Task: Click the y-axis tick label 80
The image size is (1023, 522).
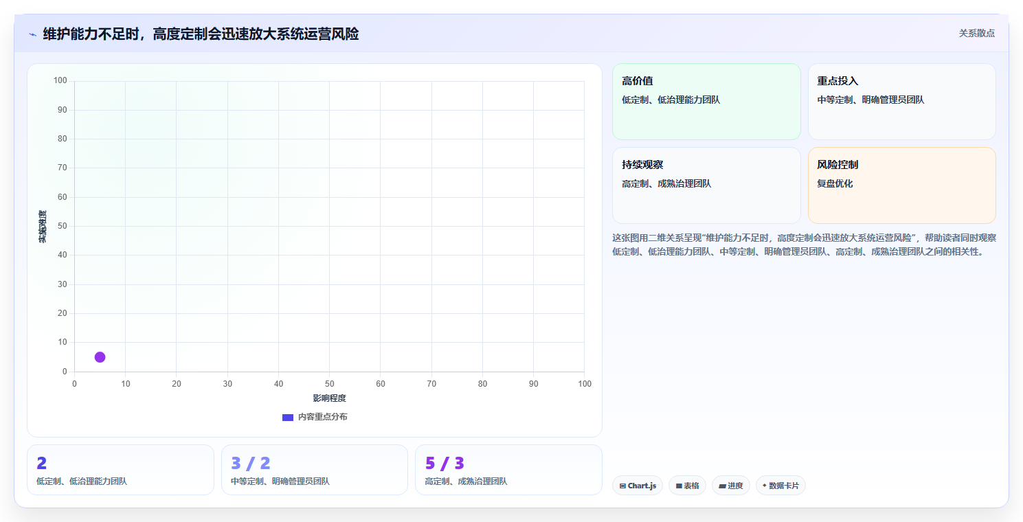Action: (x=63, y=139)
